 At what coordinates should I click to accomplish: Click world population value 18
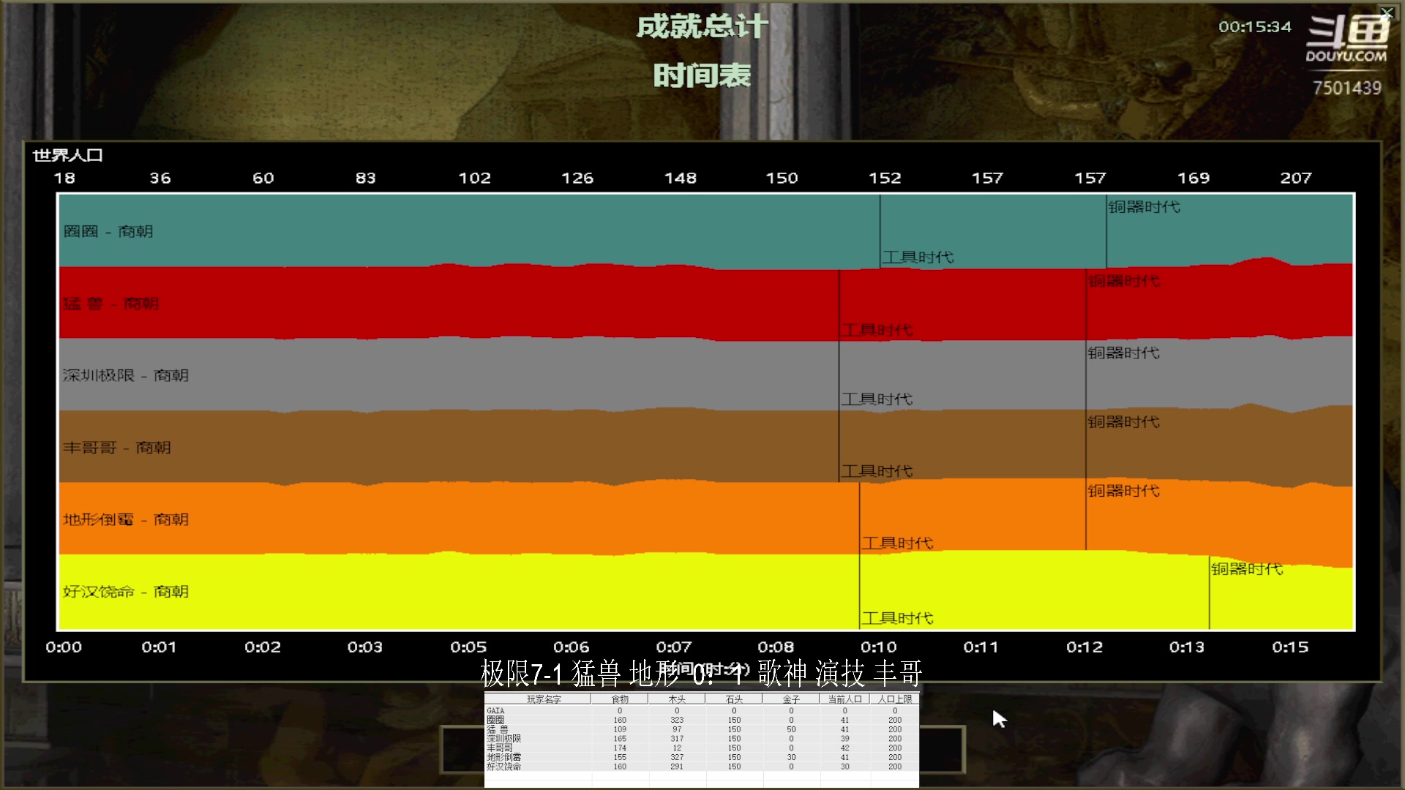(64, 178)
